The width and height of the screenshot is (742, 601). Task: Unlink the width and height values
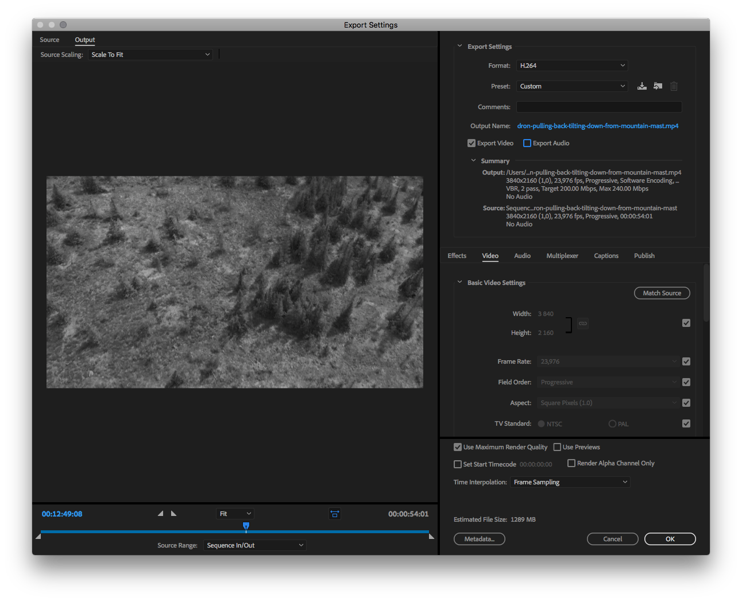tap(582, 323)
